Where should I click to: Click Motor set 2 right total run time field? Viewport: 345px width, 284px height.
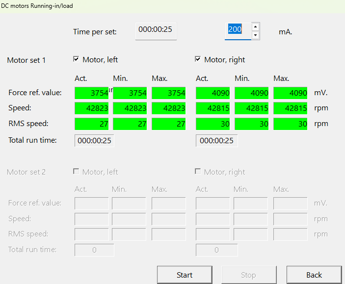point(217,250)
